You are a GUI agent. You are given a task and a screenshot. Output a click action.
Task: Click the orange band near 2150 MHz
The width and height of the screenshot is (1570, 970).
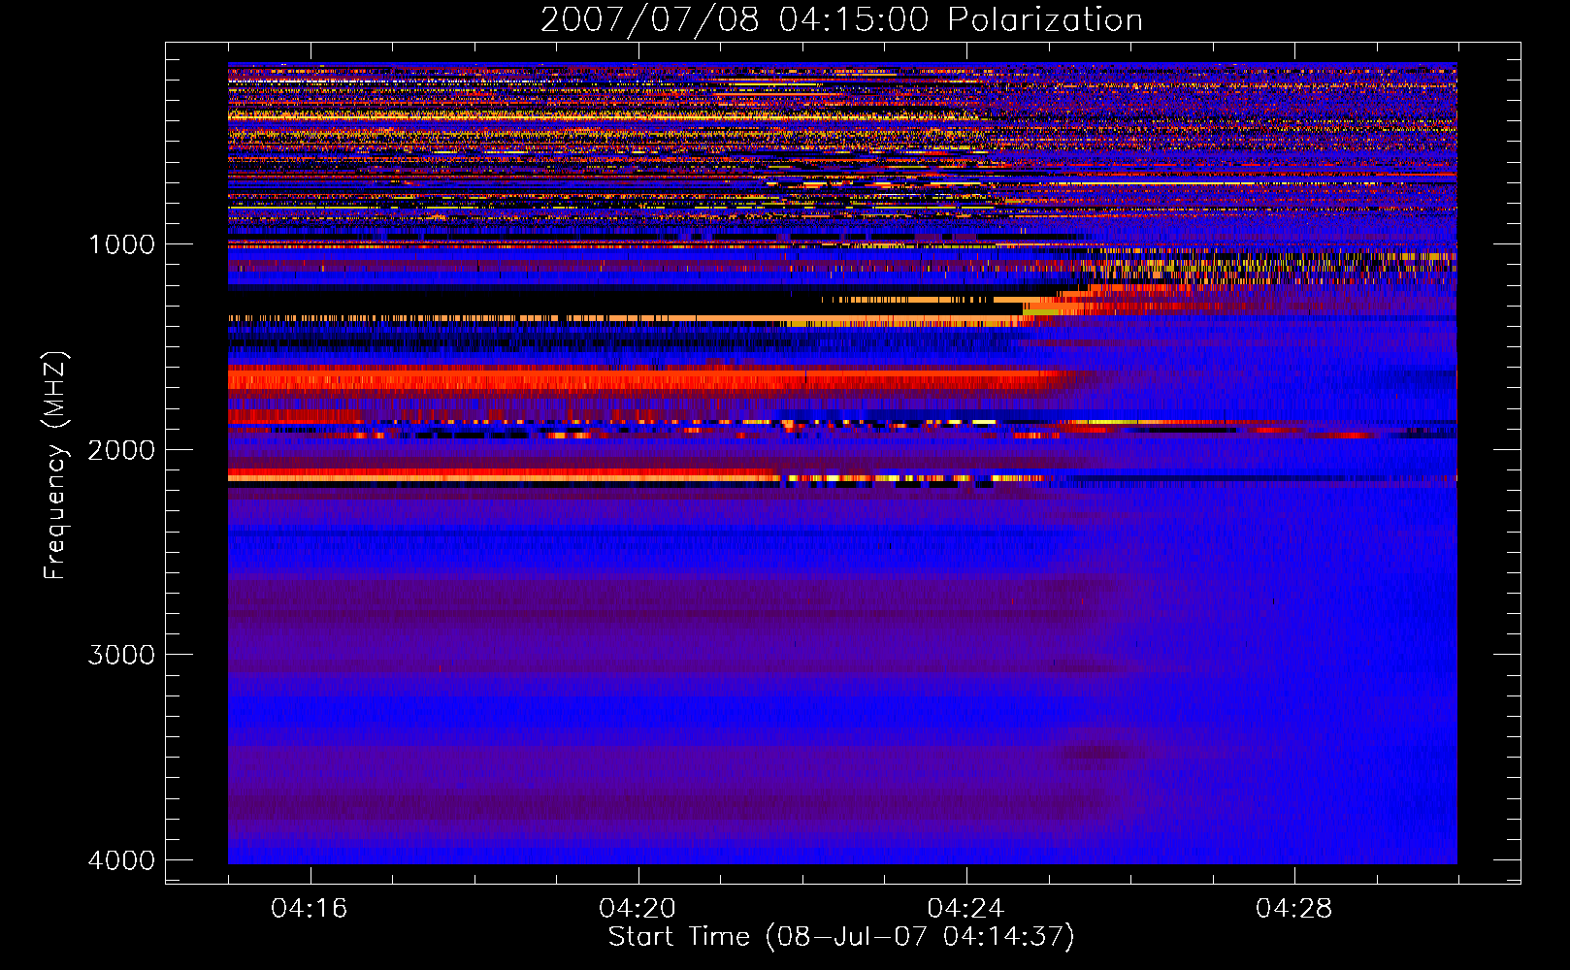505,476
